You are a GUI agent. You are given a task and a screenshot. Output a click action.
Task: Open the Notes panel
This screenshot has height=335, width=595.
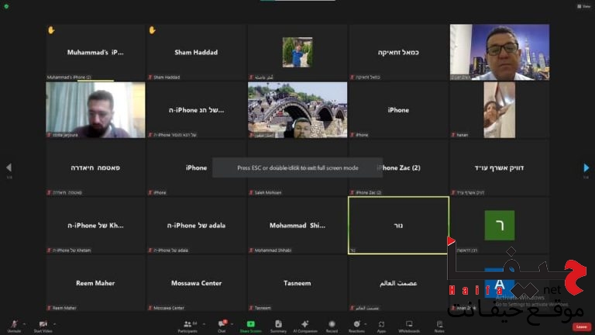(439, 324)
